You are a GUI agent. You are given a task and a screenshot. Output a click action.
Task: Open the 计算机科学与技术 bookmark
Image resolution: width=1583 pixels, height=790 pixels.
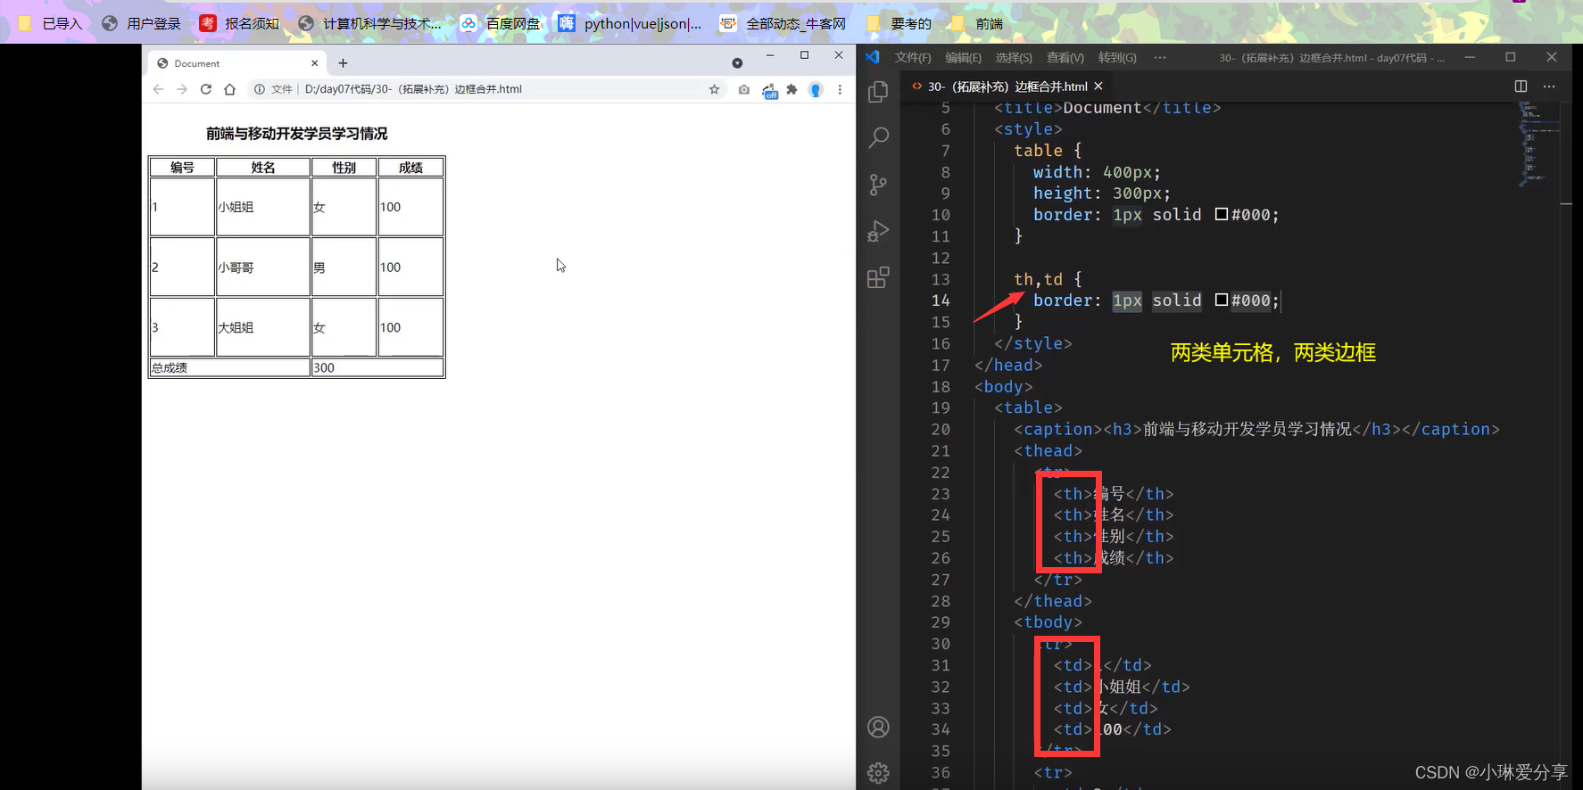click(x=369, y=23)
